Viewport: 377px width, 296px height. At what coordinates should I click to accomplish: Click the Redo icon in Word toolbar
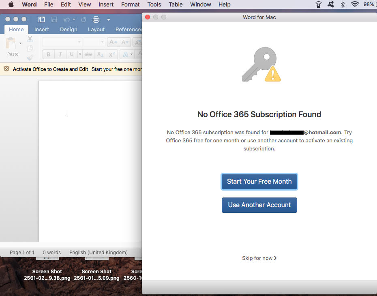coord(84,20)
